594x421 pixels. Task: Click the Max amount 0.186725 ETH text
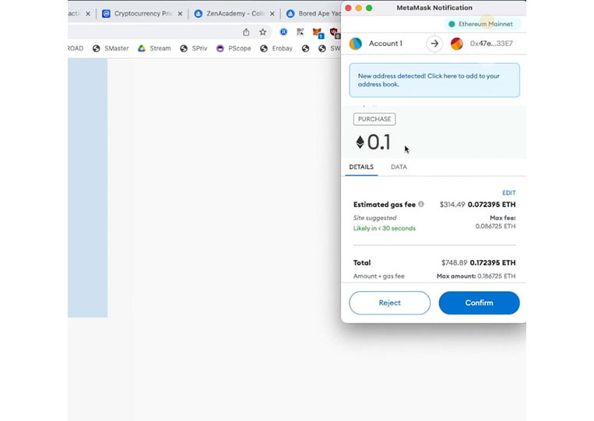476,276
